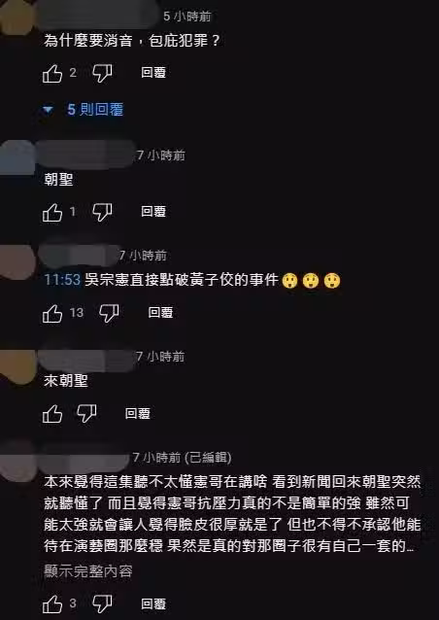Reply to the 朝聖 comment with 1 like
The width and height of the screenshot is (439, 620).
pos(153,211)
